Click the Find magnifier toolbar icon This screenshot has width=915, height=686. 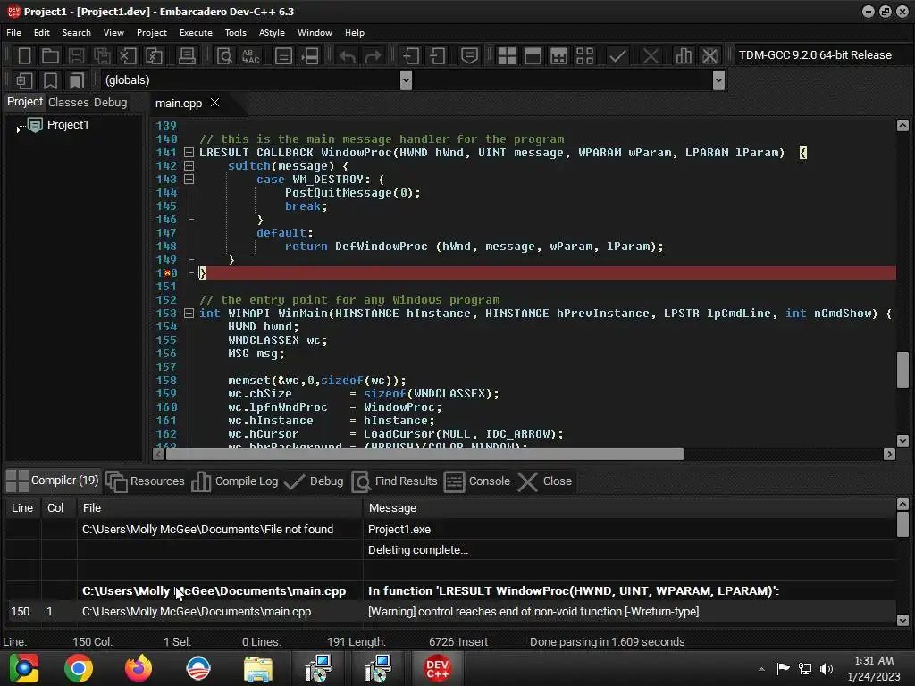tap(224, 56)
